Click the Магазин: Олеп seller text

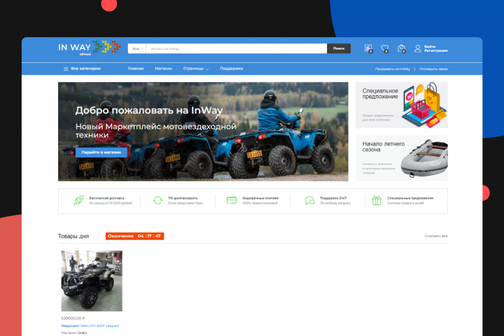tap(74, 332)
